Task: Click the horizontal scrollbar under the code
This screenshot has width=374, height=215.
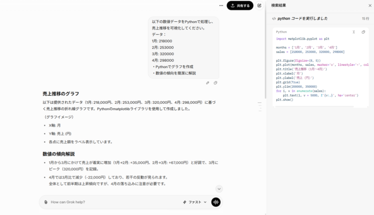Action: point(314,107)
